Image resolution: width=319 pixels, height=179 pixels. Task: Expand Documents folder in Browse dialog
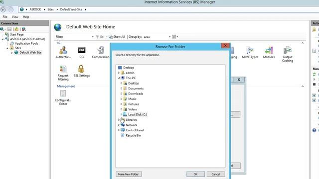pyautogui.click(x=121, y=89)
